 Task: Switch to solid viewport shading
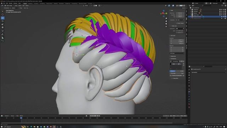click(181, 6)
